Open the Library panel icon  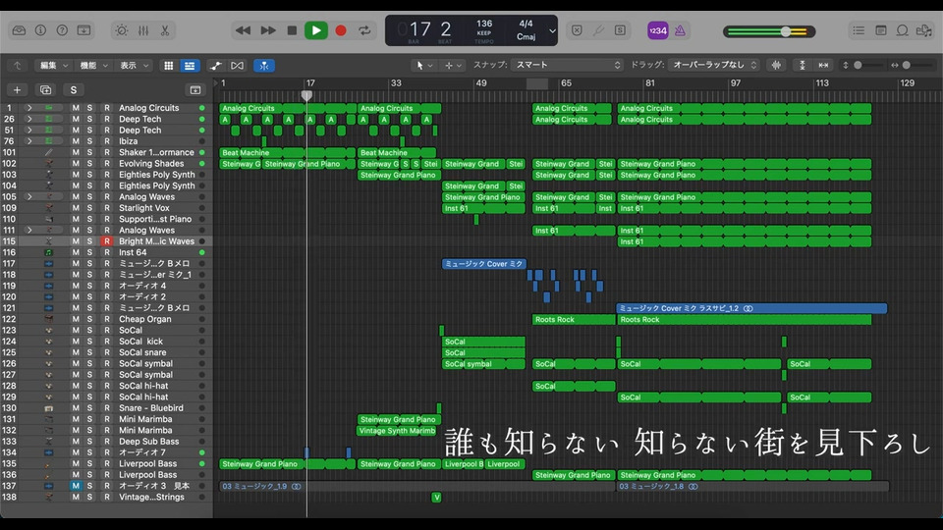pyautogui.click(x=19, y=30)
